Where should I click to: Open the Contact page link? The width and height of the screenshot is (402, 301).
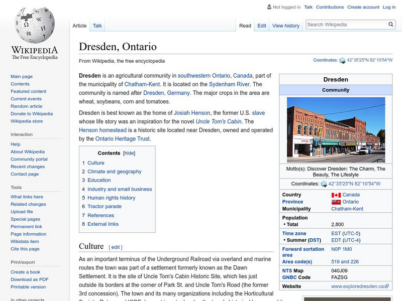[x=25, y=174]
